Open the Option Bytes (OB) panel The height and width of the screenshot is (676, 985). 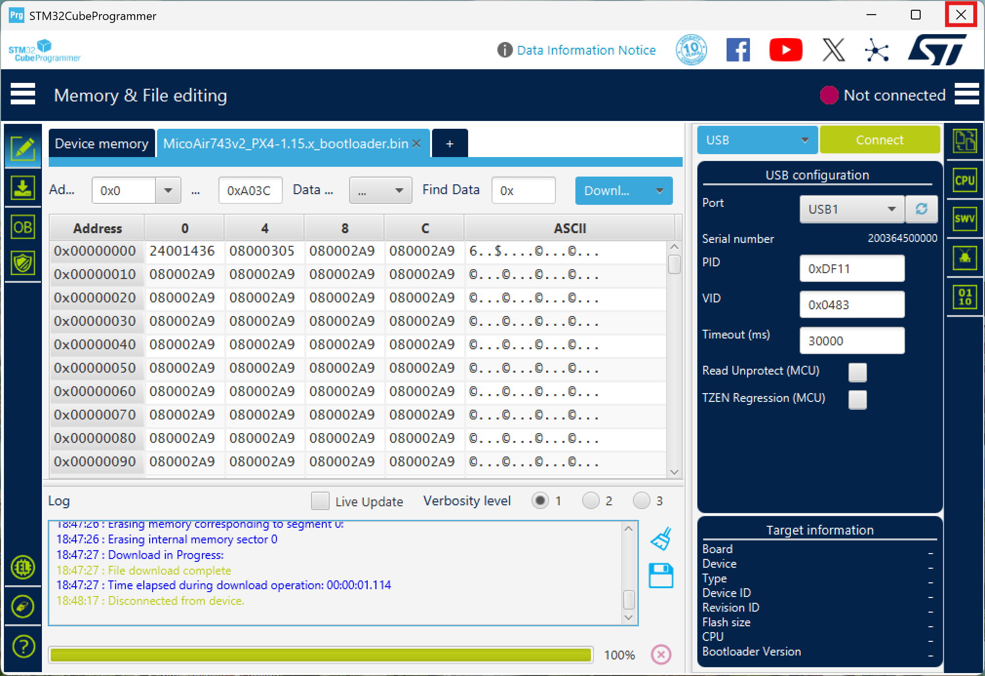22,227
